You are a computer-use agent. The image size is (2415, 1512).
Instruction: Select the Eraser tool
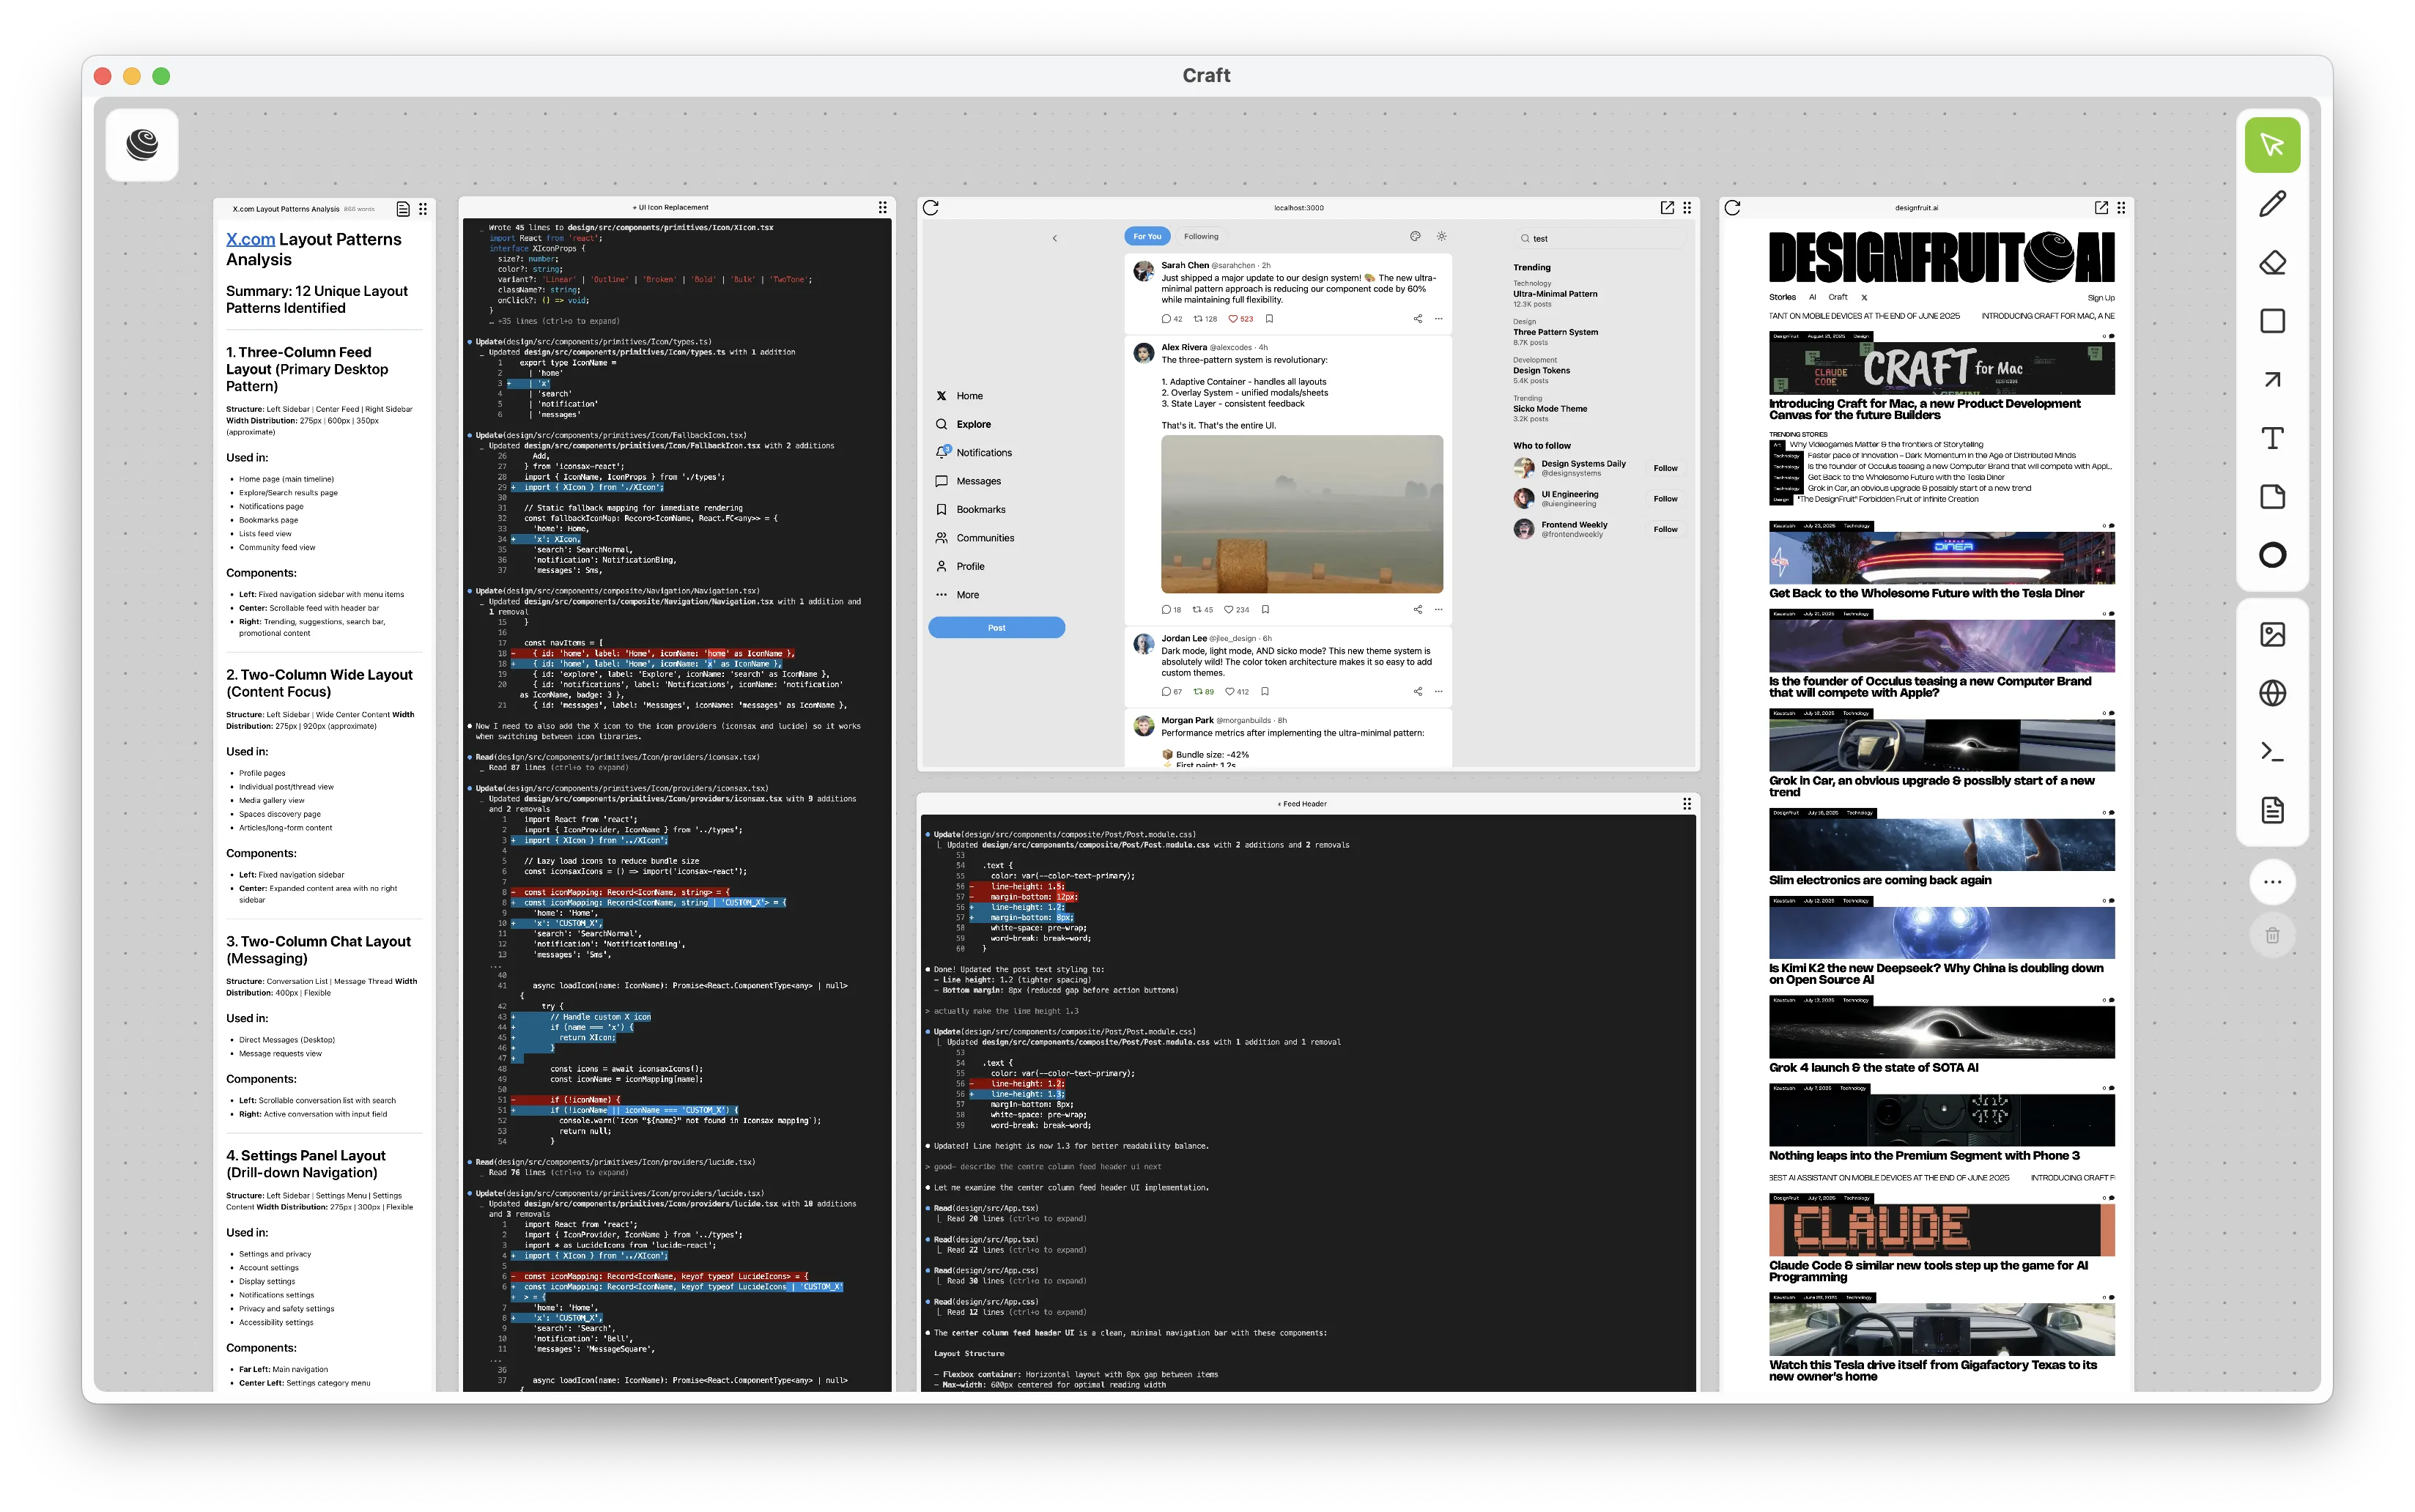(2272, 262)
